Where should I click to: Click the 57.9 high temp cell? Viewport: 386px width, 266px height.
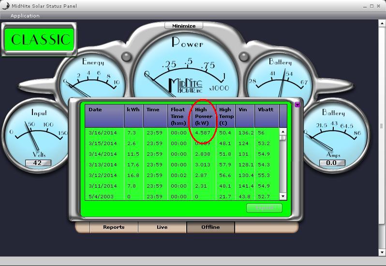coord(225,164)
